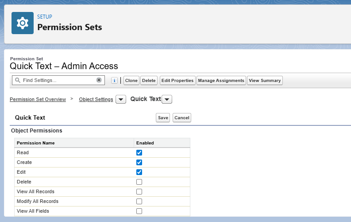Click the Clone button
Image resolution: width=351 pixels, height=222 pixels.
(131, 81)
